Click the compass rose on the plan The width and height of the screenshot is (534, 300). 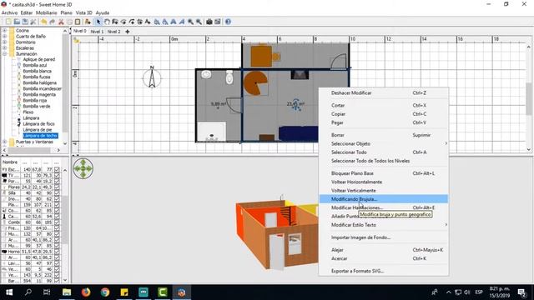(152, 77)
